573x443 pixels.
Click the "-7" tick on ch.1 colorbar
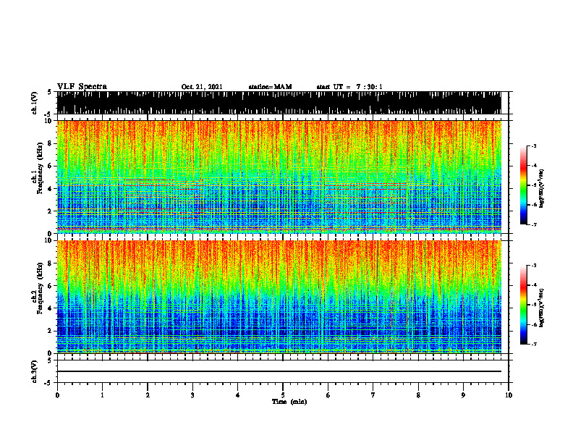534,224
